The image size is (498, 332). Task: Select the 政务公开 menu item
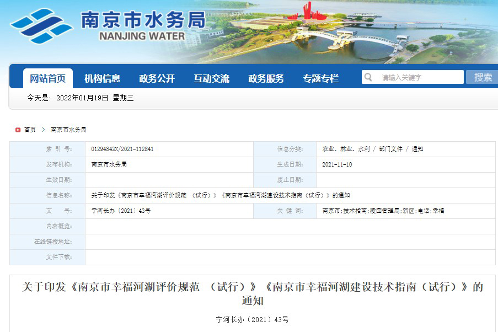(157, 78)
